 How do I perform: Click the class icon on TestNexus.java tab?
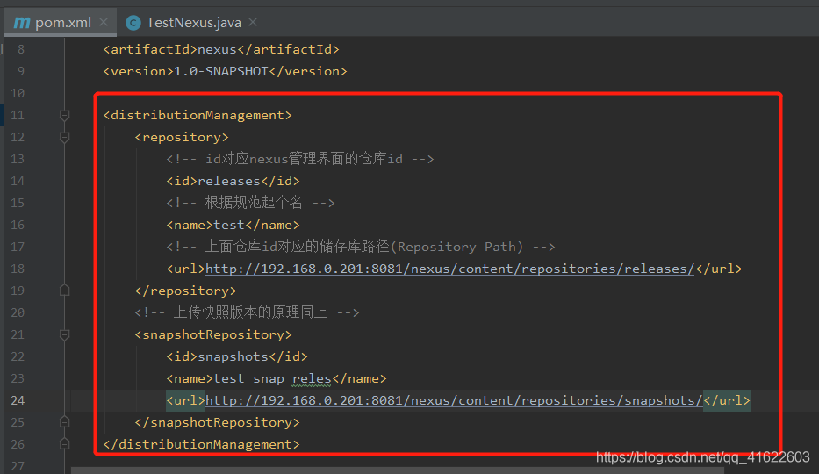pyautogui.click(x=133, y=23)
